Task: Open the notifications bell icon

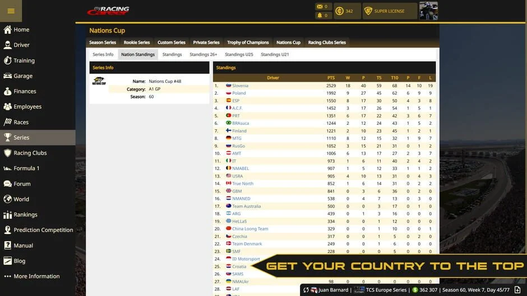Action: coord(320,15)
